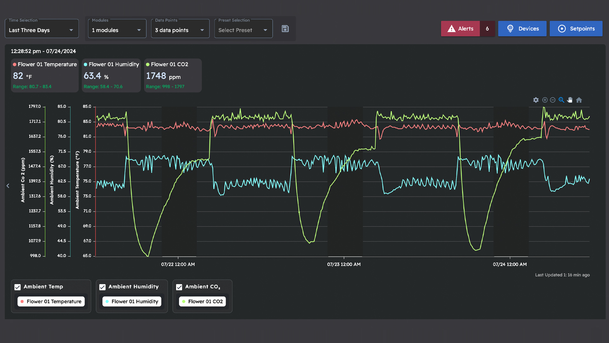609x343 pixels.
Task: Click the save preset floppy icon
Action: (285, 29)
